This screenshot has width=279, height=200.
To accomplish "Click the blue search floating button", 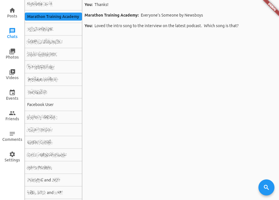I will [x=266, y=187].
